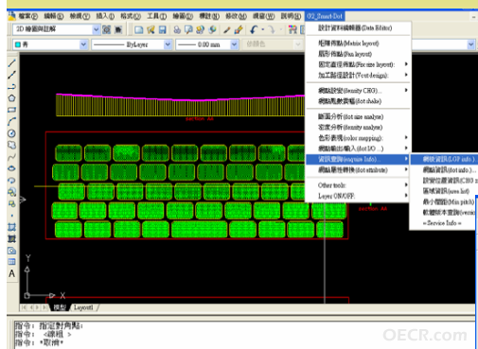This screenshot has width=478, height=349.
Task: Select the Polyline tool
Action: coord(11,86)
